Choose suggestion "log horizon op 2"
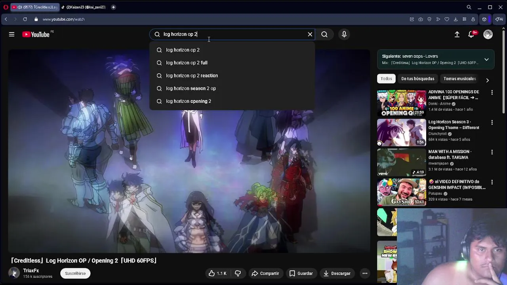Screen dimensions: 507x285 pos(232,50)
